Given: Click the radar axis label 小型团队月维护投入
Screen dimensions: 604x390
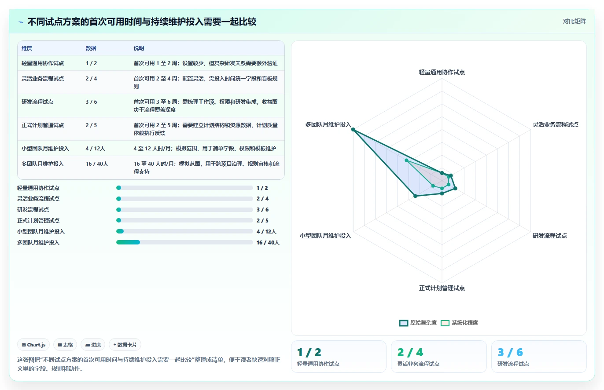Looking at the screenshot, I should [325, 236].
